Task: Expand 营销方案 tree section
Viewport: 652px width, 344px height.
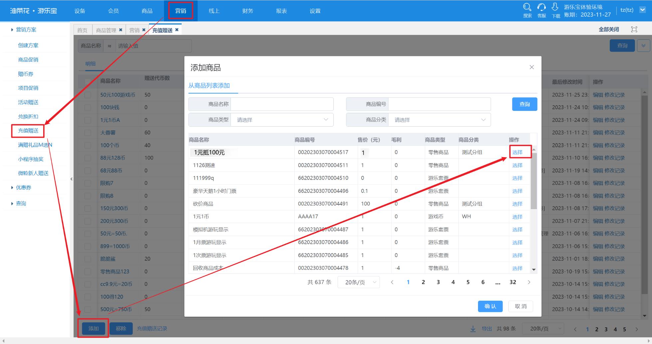Action: [12, 30]
